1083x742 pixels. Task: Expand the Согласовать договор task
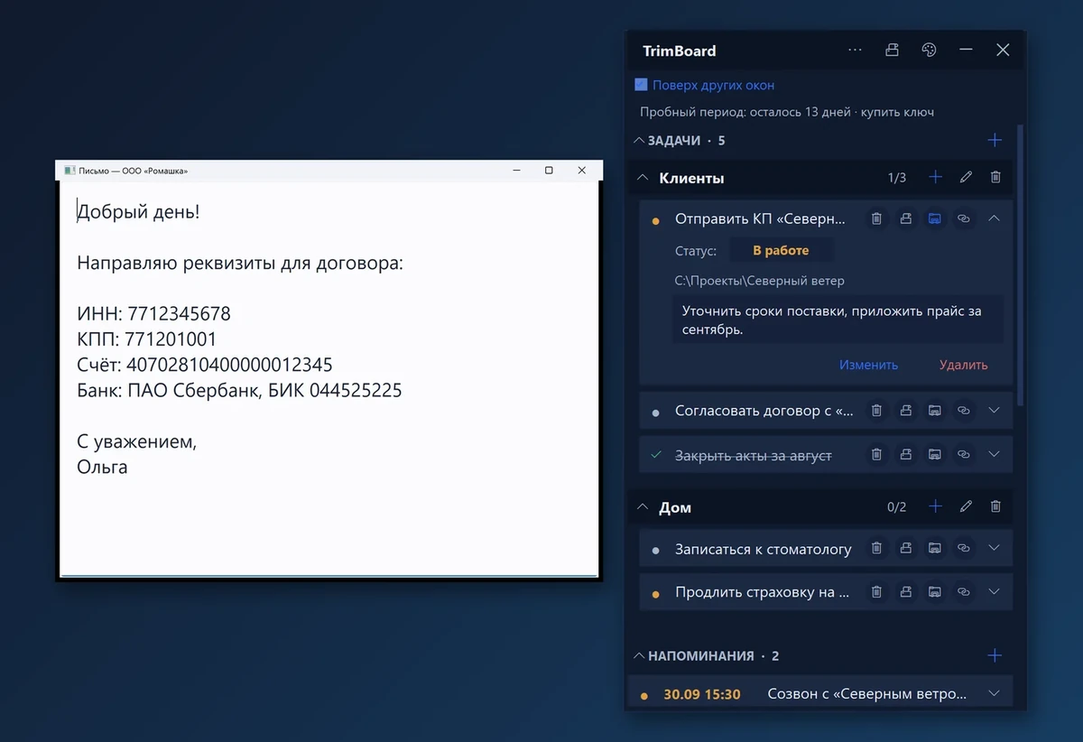click(994, 411)
